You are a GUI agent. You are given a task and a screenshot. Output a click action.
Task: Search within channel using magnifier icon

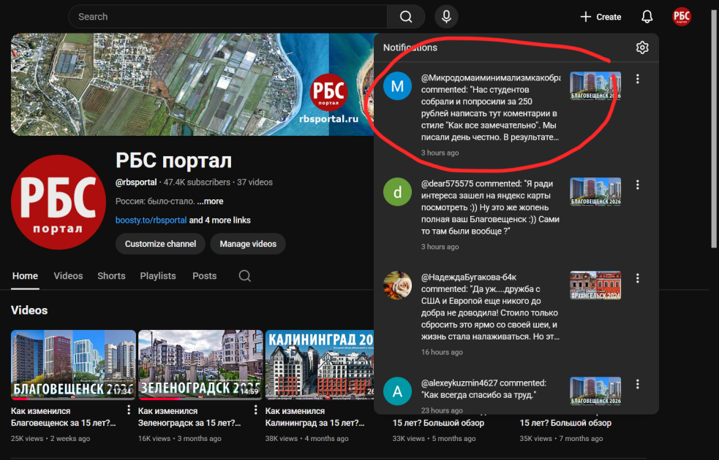[x=245, y=275]
